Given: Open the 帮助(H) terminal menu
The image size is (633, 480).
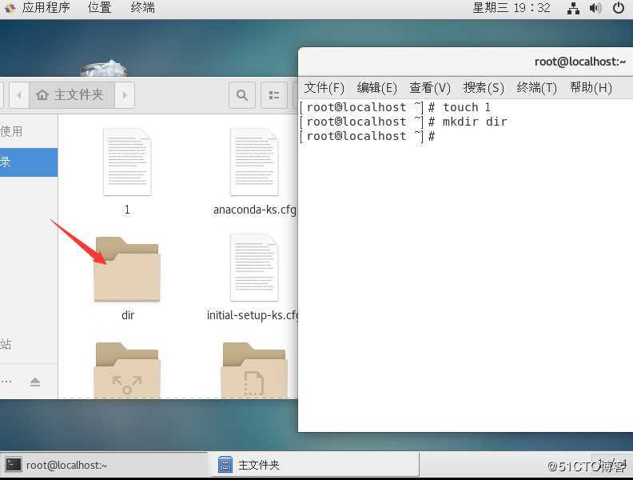Looking at the screenshot, I should [x=591, y=87].
